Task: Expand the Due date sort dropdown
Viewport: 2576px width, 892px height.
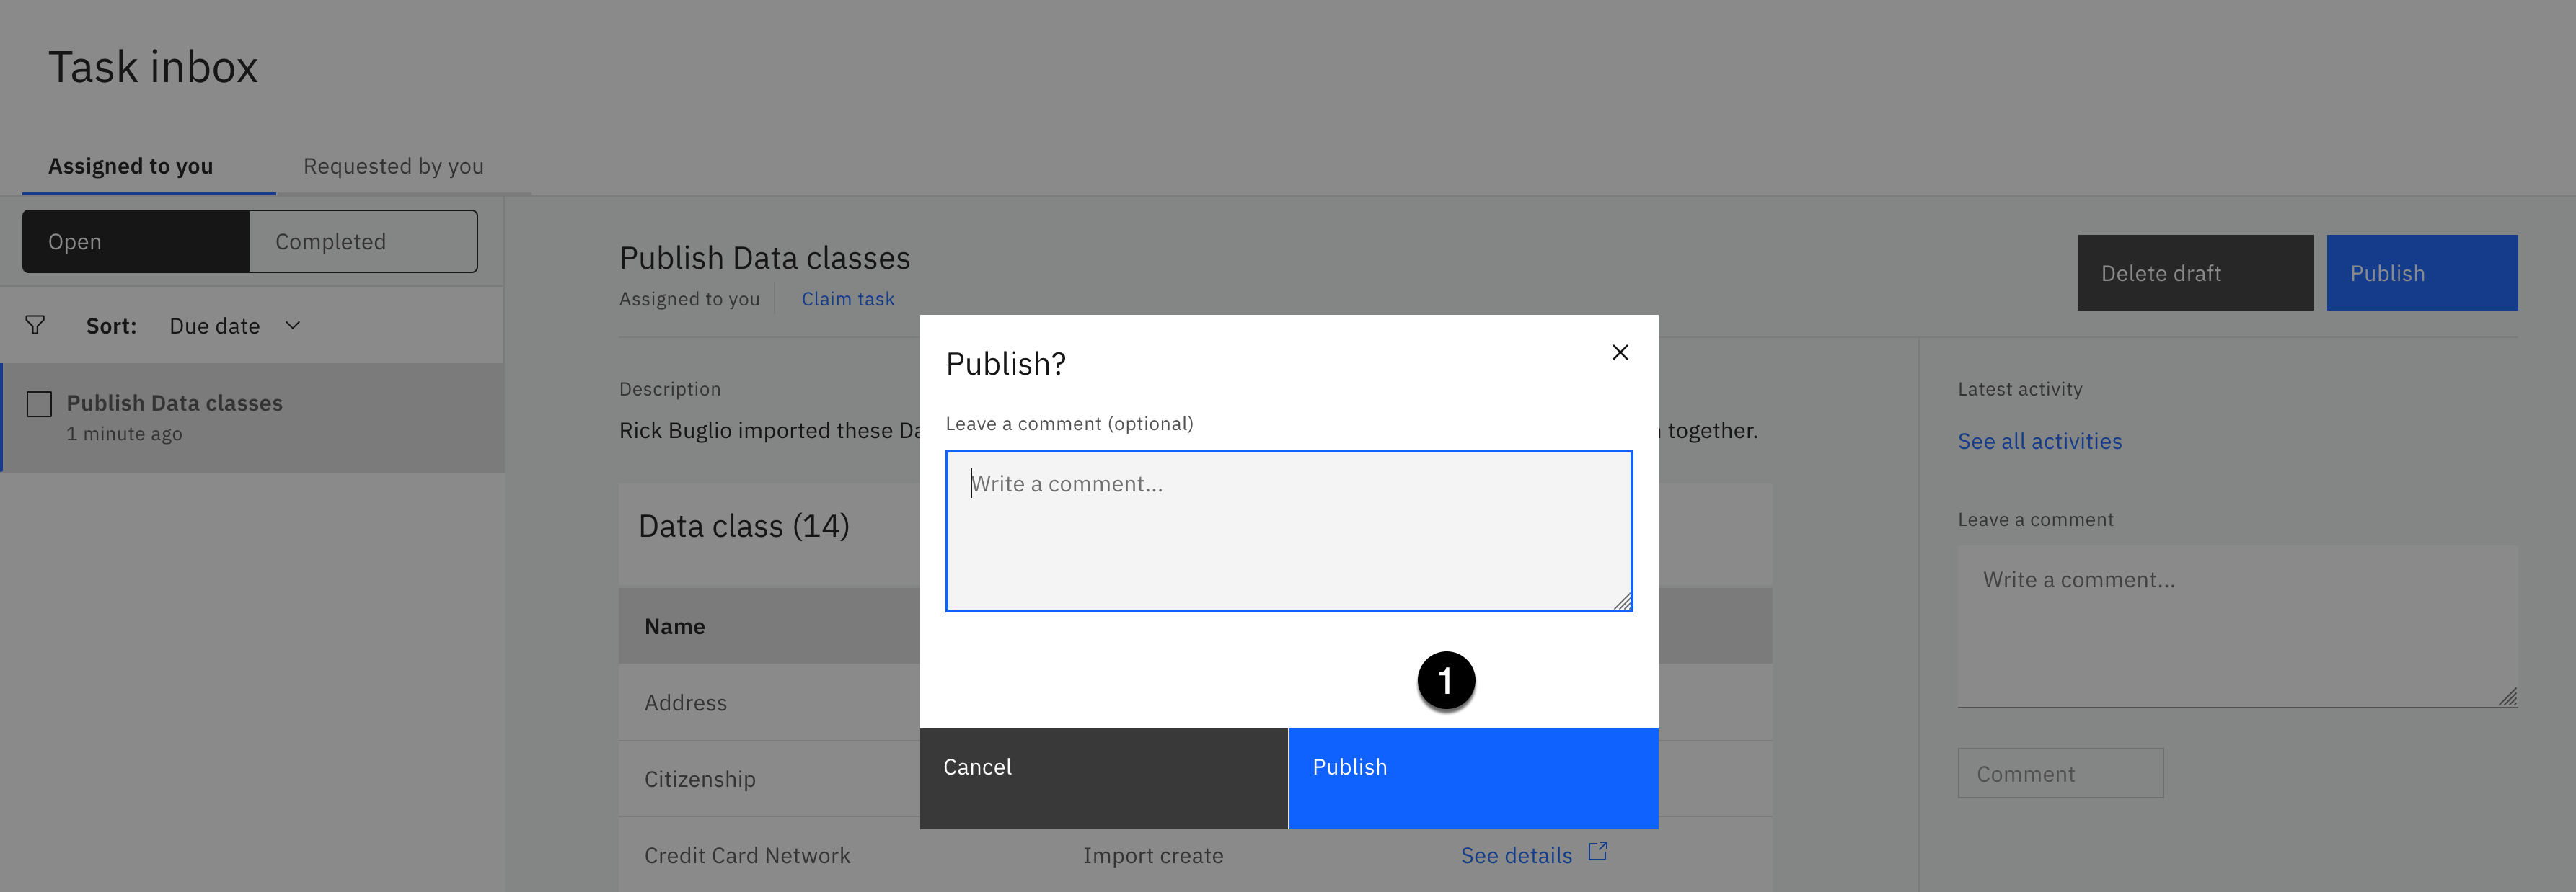Action: coord(215,326)
